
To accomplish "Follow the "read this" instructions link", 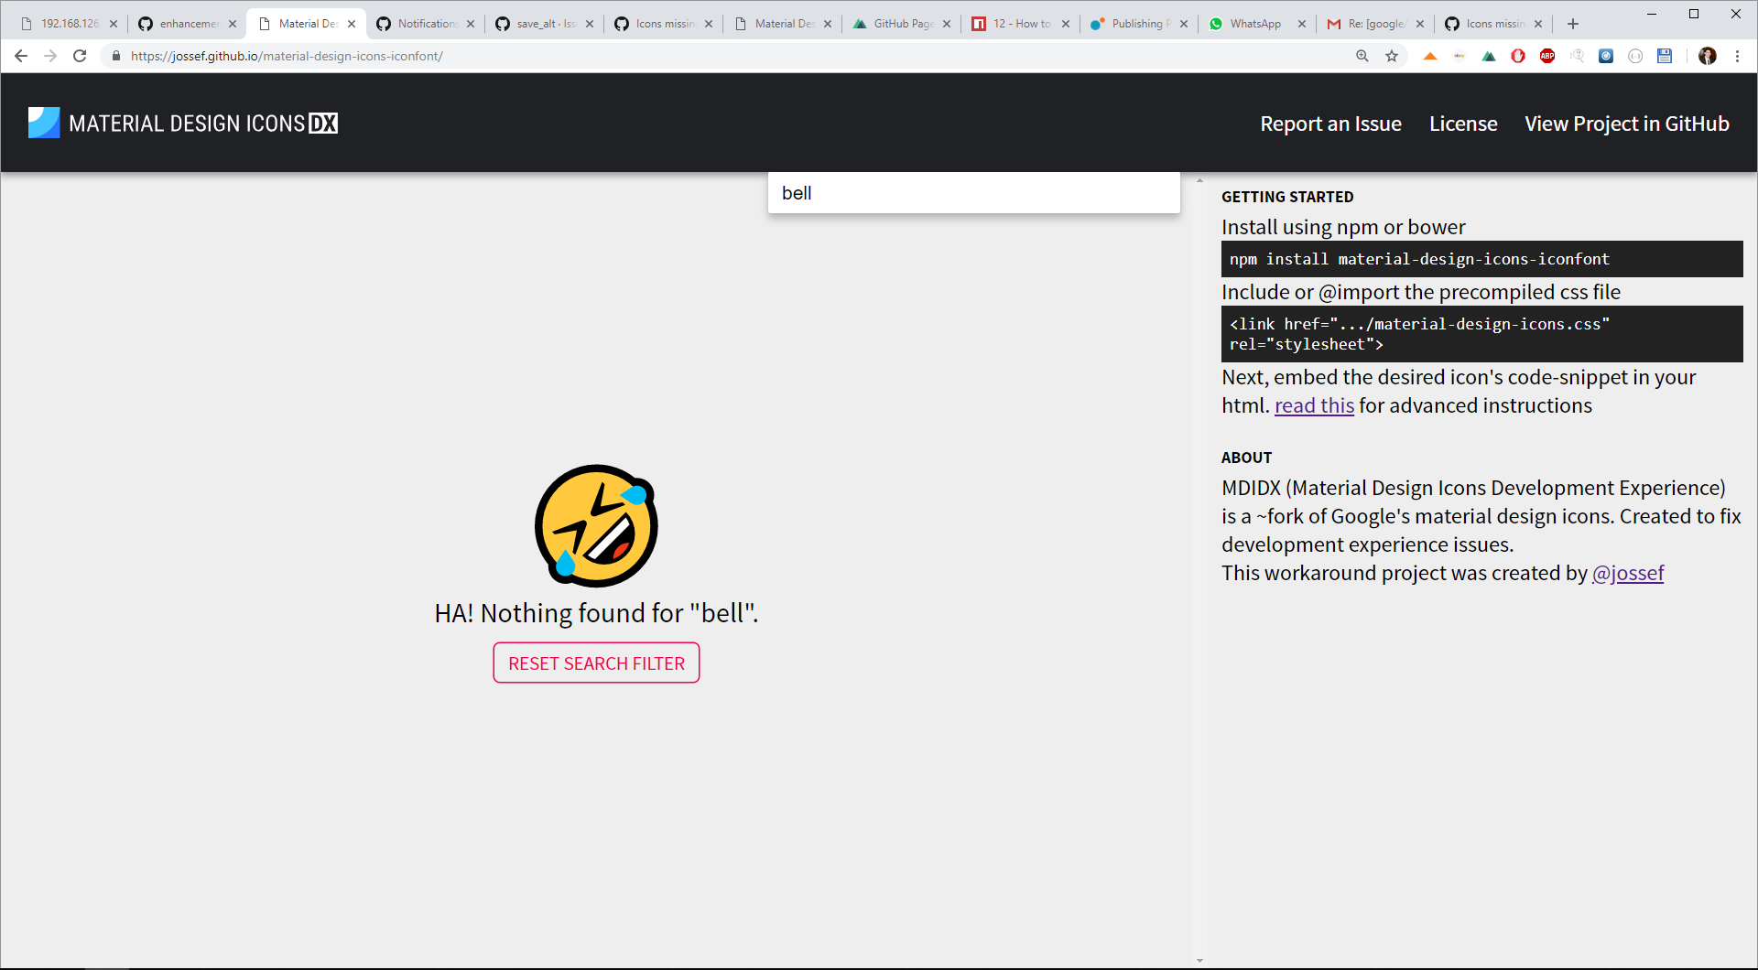I will (x=1314, y=405).
